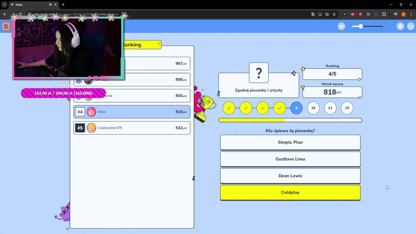Bookmark this page with the star icon
Viewport: 416px width, 234px height.
[x=334, y=14]
